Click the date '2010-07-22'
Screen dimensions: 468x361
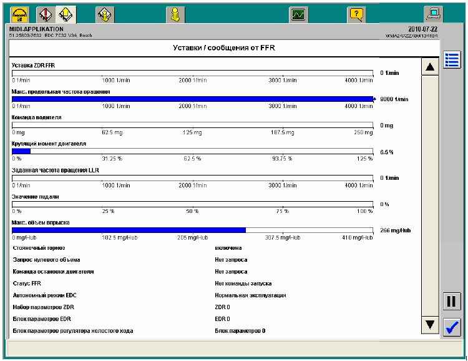(422, 29)
